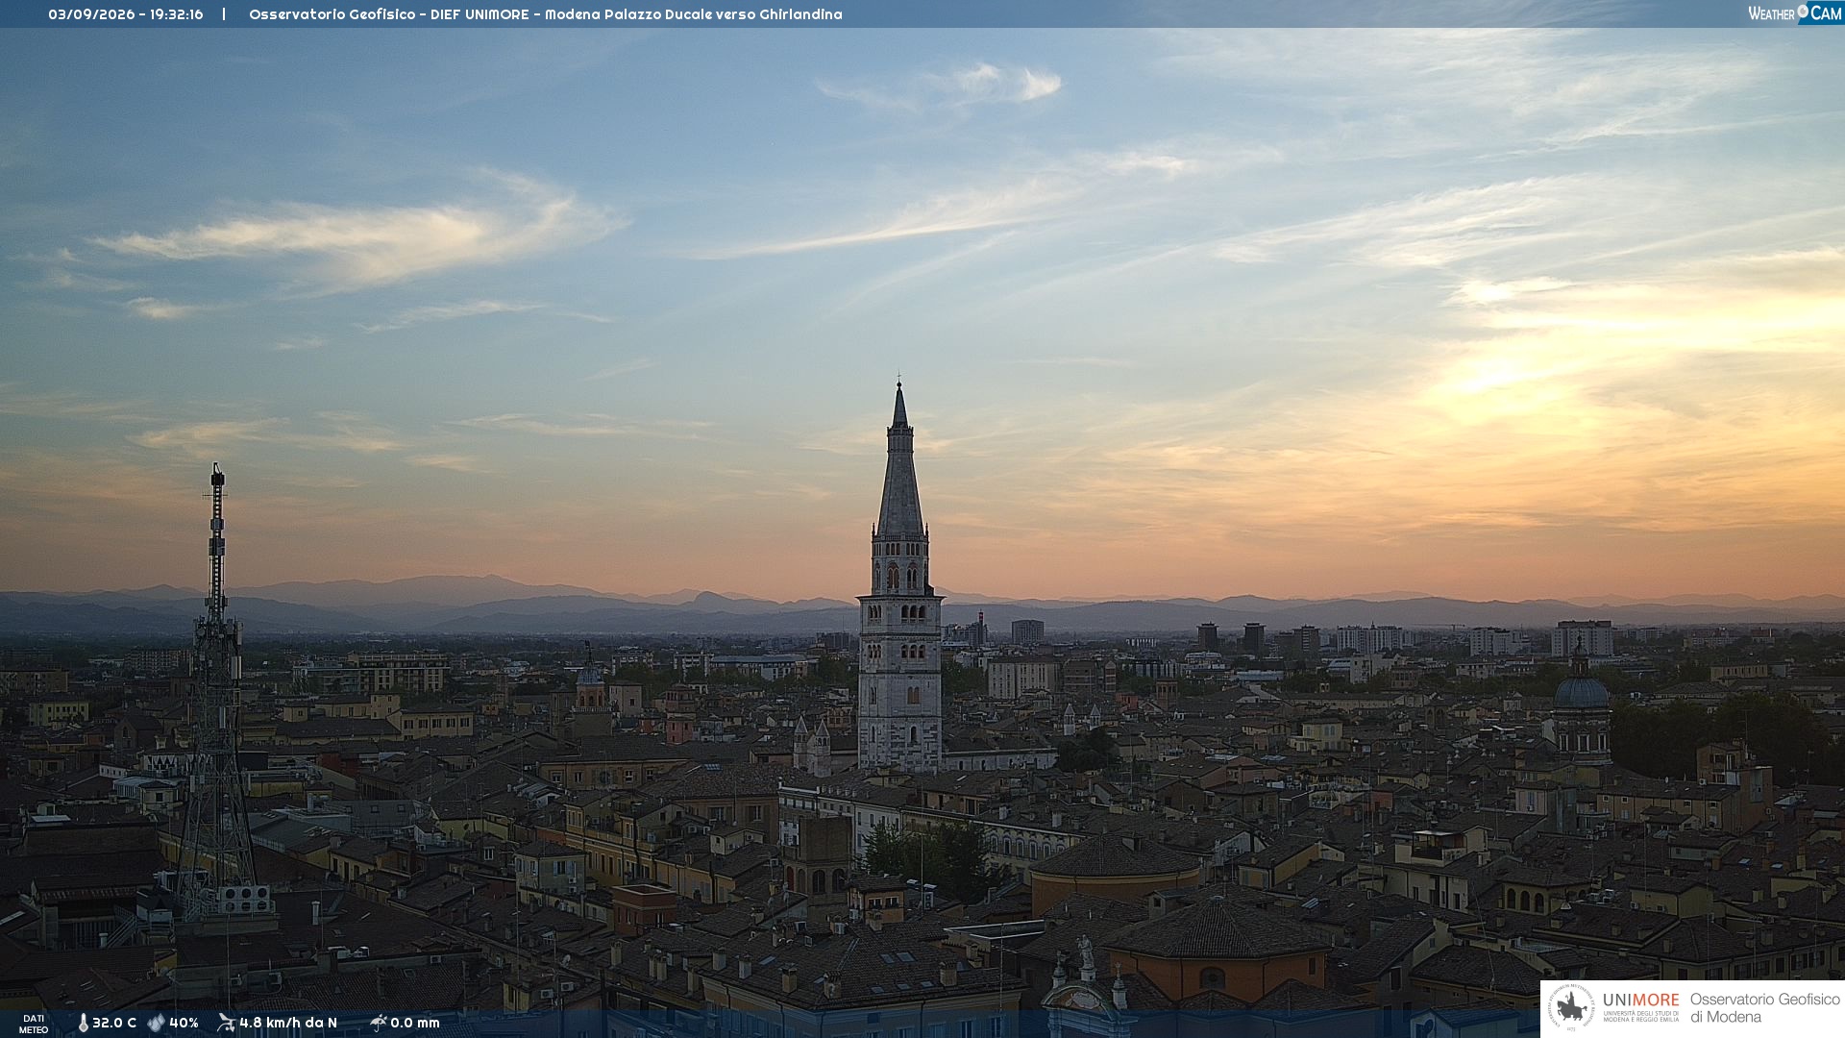Click the wind vane anemometer icon
This screenshot has width=1845, height=1038.
pyautogui.click(x=226, y=1023)
